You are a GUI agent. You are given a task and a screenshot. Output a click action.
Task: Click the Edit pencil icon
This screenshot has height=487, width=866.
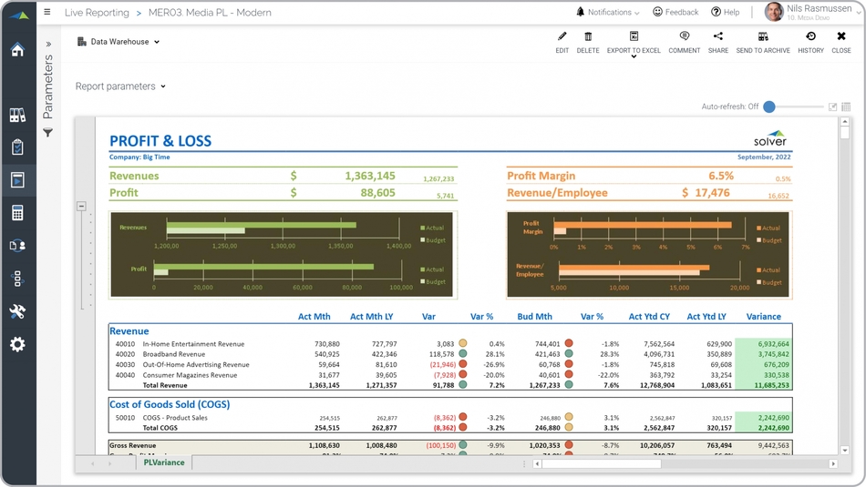coord(562,37)
